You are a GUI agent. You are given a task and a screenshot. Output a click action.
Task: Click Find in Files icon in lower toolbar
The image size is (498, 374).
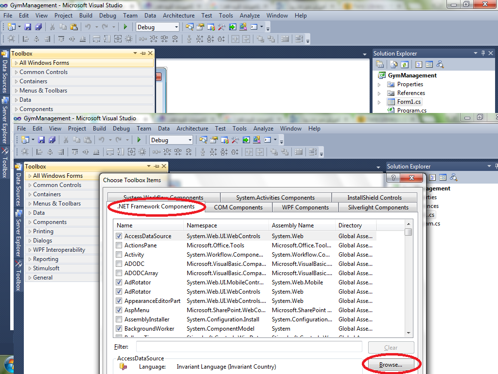click(x=203, y=140)
